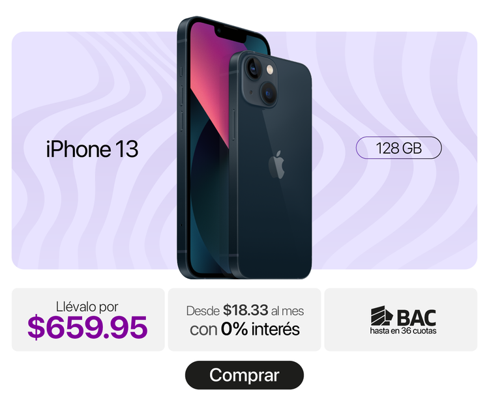489x407 pixels.
Task: Click the hasta en 36 cuotas caption
Action: click(x=403, y=331)
